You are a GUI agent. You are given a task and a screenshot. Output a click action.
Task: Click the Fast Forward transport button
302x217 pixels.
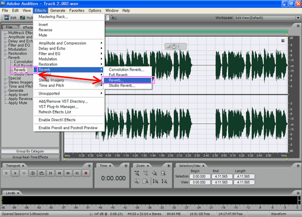click(x=68, y=173)
